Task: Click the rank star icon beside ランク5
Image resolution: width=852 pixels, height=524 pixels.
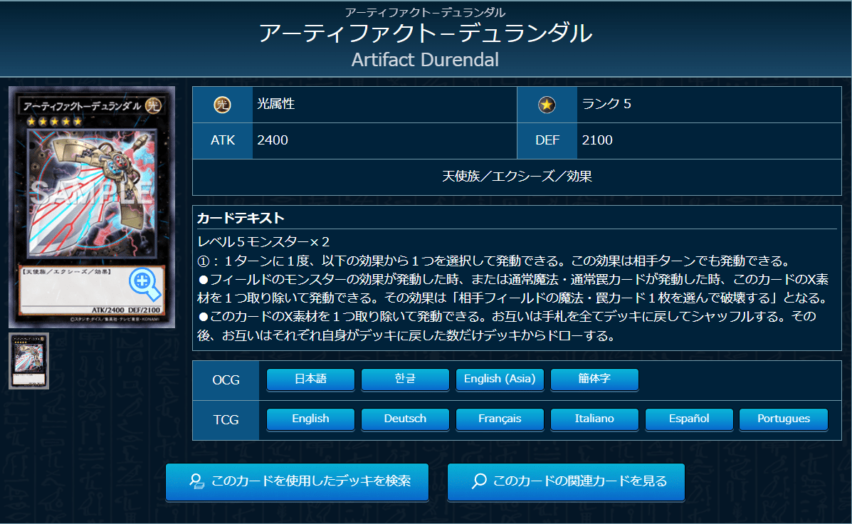Action: tap(547, 105)
